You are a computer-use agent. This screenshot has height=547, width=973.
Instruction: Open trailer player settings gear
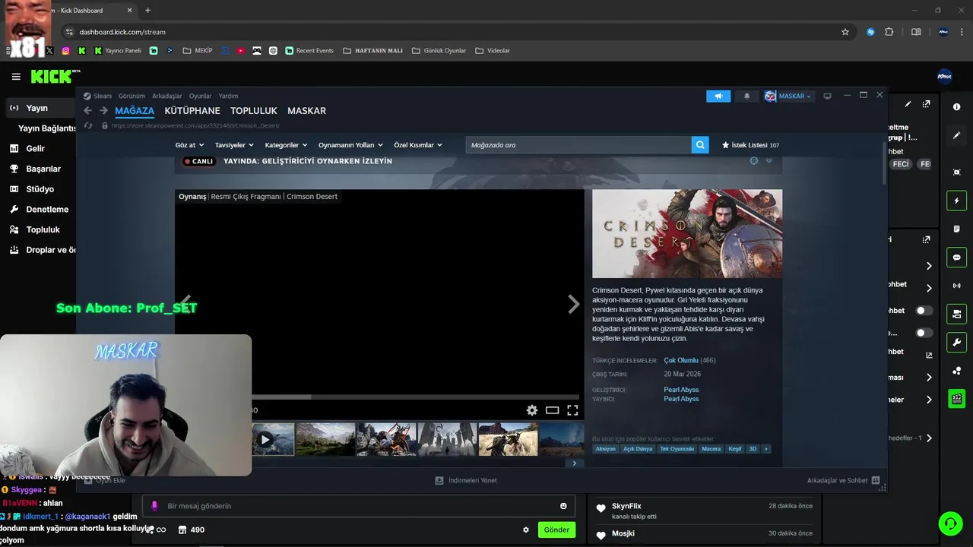click(x=532, y=410)
